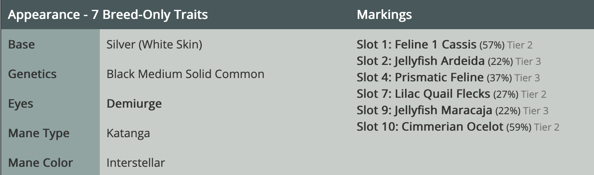Open the bold Demiurge eyes value
The height and width of the screenshot is (175, 594).
click(x=134, y=104)
